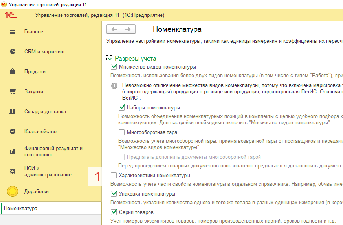The height and width of the screenshot is (225, 343).
Task: Open the Склад и доставка section
Action: coord(45,111)
